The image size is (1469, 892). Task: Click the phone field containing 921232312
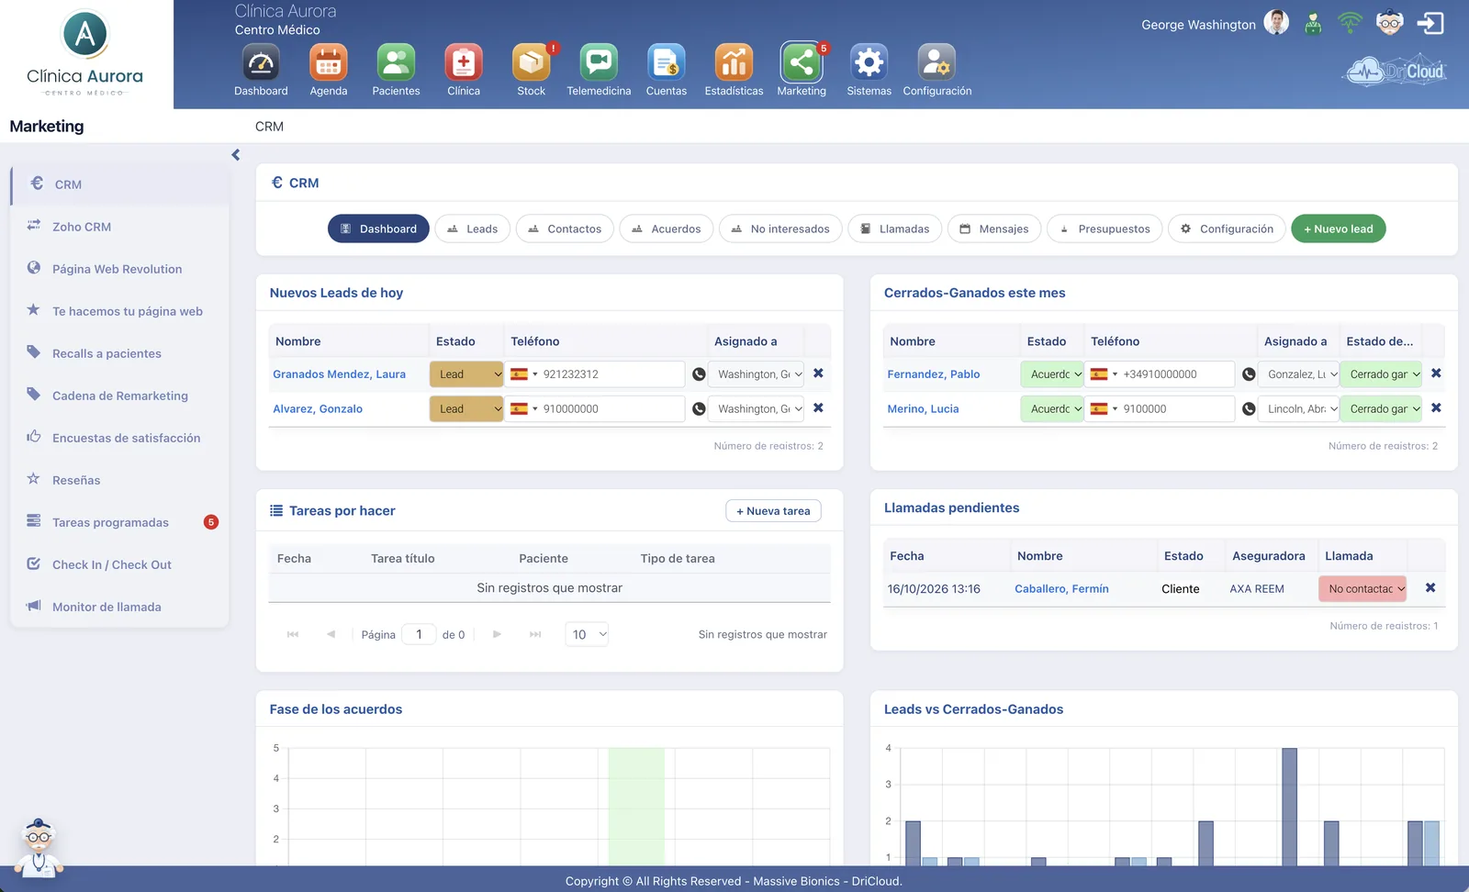[597, 374]
